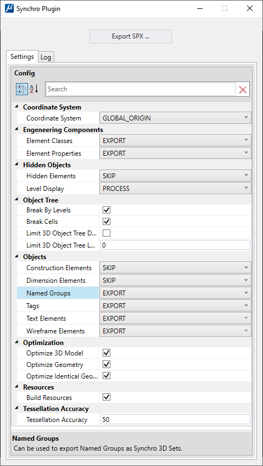The image size is (263, 466).
Task: Focus the Search input field
Action: coord(141,89)
